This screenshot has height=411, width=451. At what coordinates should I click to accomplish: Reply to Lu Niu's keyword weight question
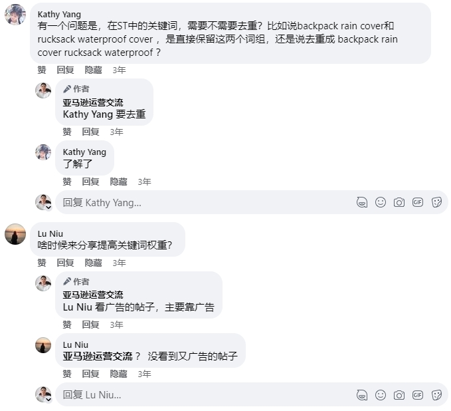coord(65,263)
